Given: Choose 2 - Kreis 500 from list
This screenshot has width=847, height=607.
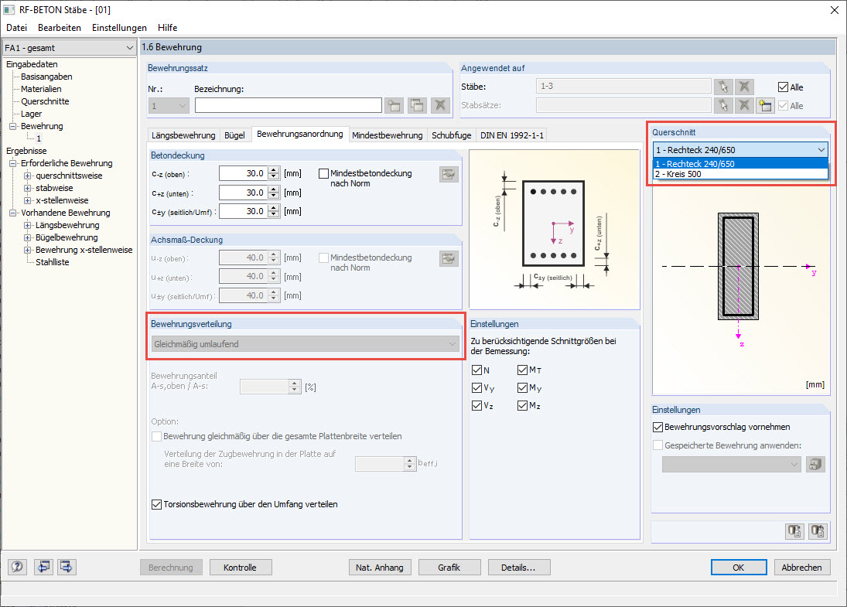Looking at the screenshot, I should click(740, 174).
